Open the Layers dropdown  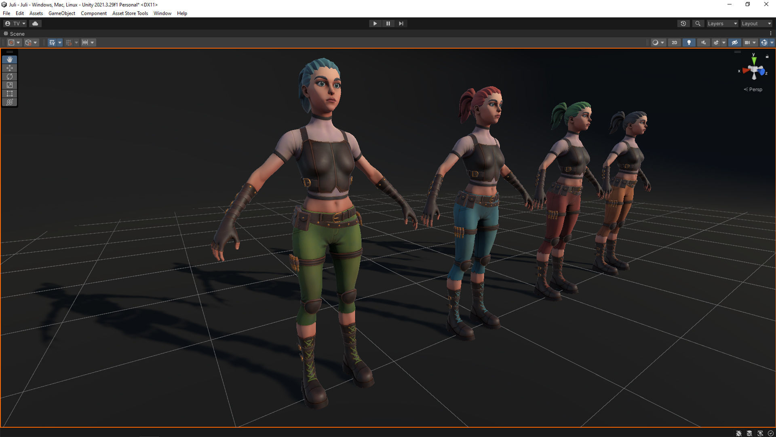coord(722,23)
